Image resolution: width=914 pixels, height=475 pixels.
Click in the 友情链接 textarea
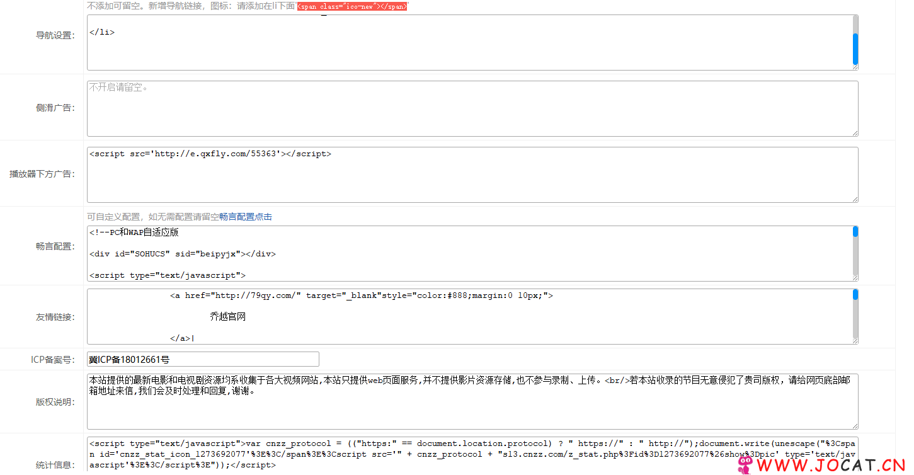[x=472, y=316]
